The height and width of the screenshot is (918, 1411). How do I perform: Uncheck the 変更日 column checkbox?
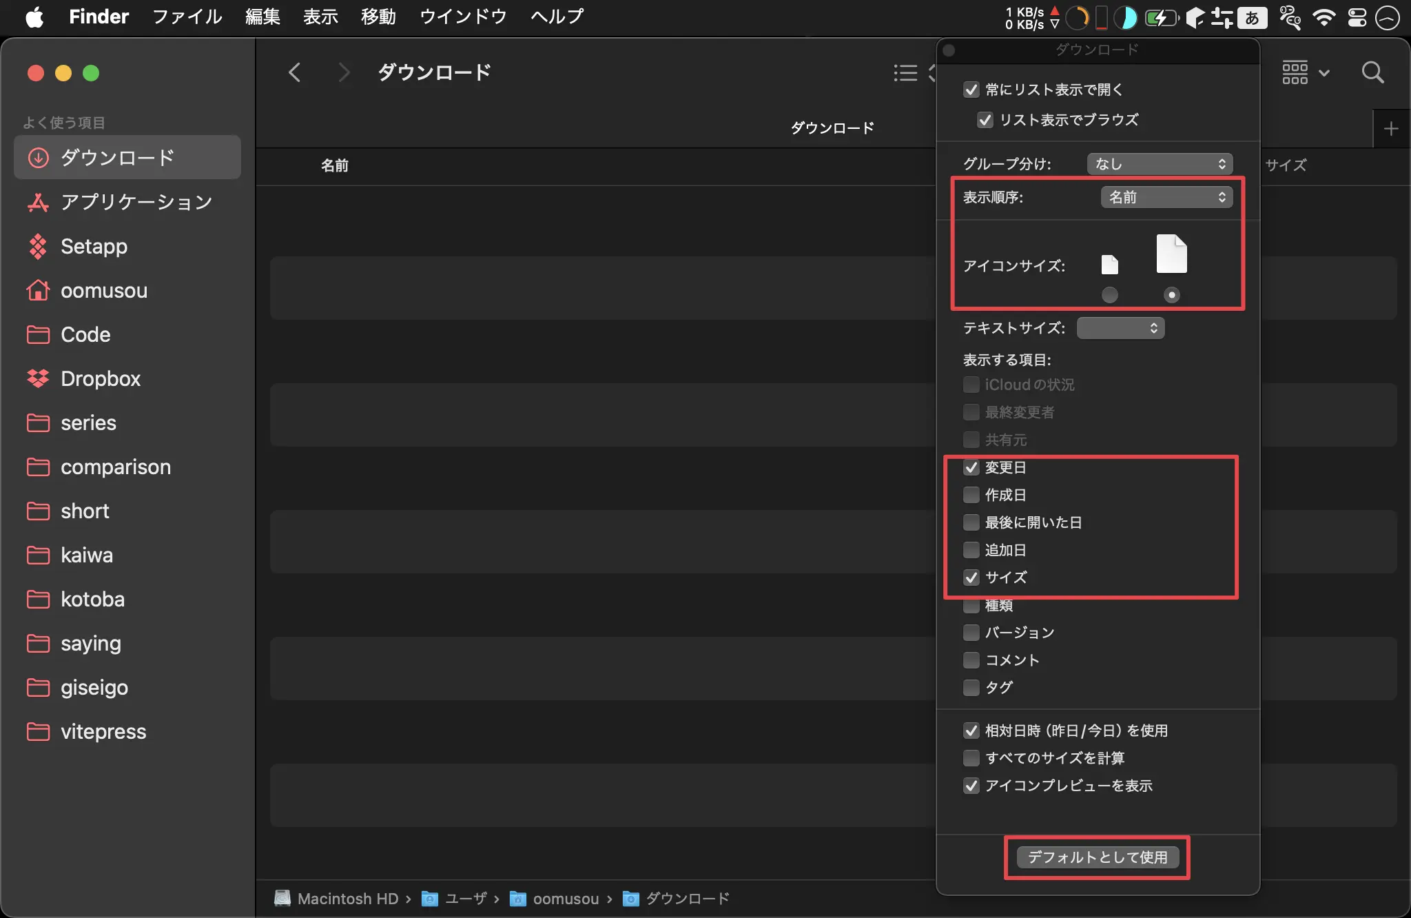click(x=971, y=467)
